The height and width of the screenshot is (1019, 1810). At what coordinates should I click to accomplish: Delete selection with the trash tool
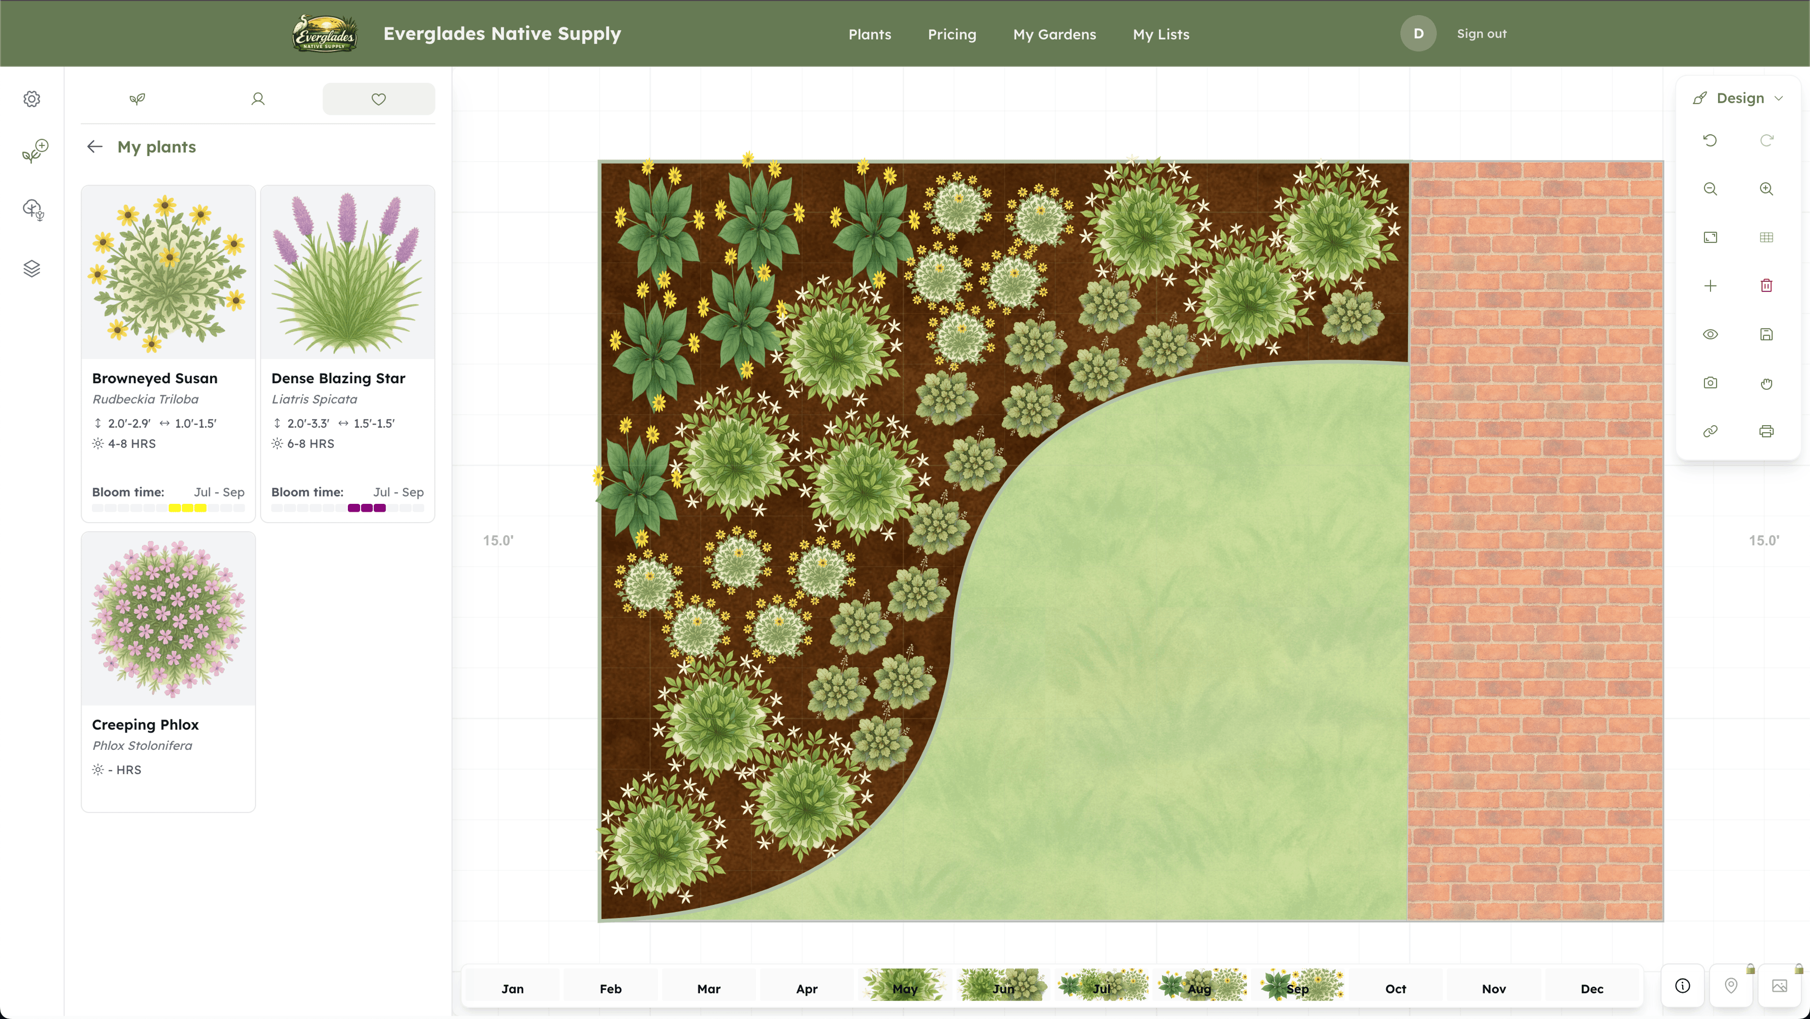(1767, 285)
